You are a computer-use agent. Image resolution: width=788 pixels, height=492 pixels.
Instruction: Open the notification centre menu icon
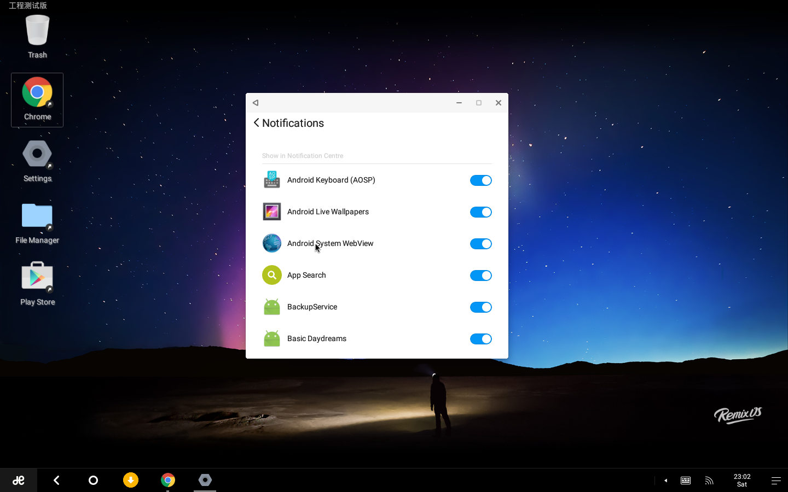776,481
